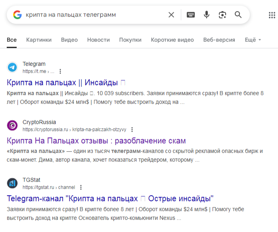The width and height of the screenshot is (278, 232).
Task: Switch to the Картинки tab
Action: (x=39, y=40)
